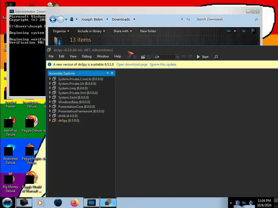The width and height of the screenshot is (278, 208).
Task: Open the Debug menu in dnSpy
Action: click(x=87, y=56)
